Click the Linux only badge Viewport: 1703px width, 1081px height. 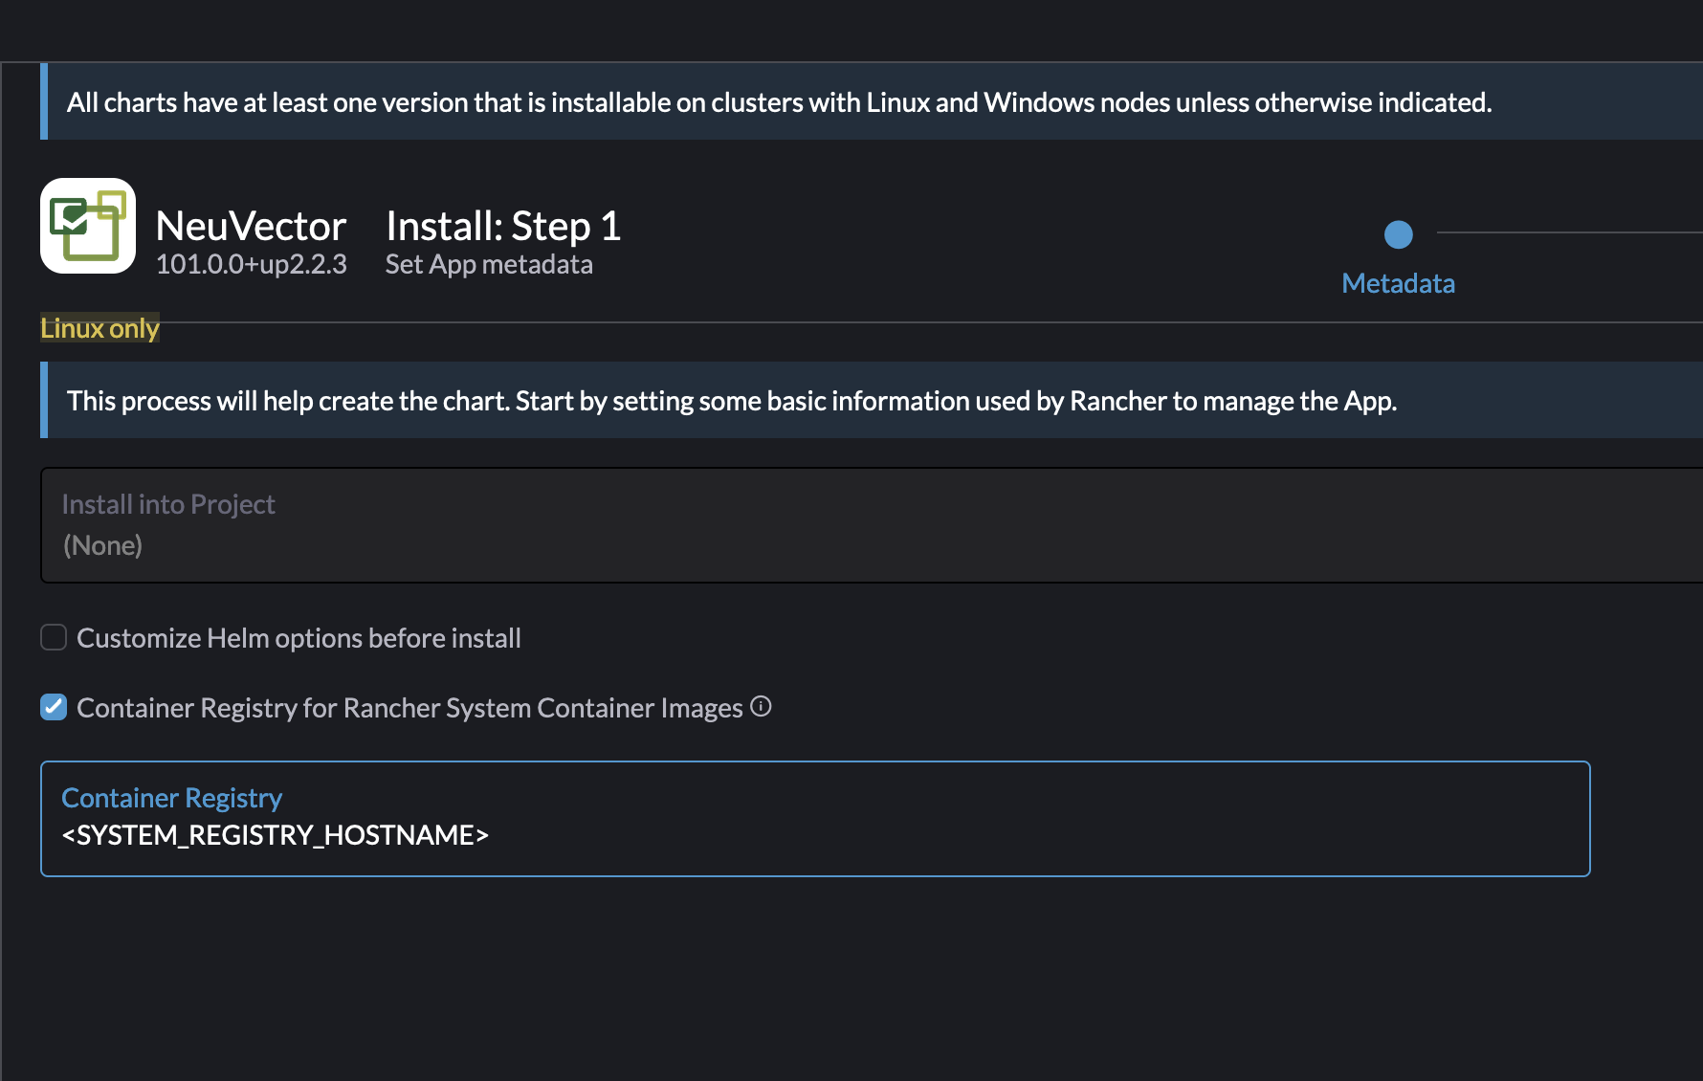pyautogui.click(x=100, y=328)
